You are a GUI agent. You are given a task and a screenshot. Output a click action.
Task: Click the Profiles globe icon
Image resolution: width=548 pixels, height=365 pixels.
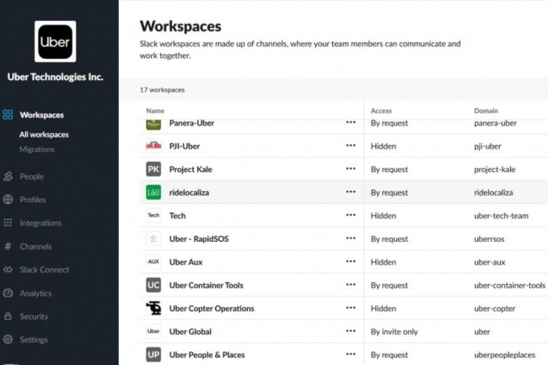[8, 200]
